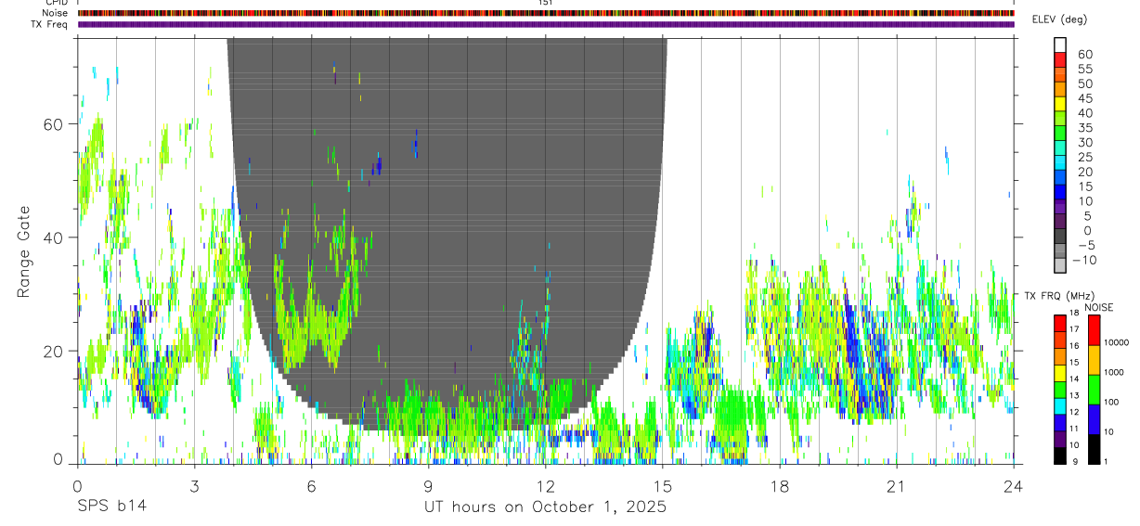Screen dimensions: 1140x526
Task: Click the purple TX Freq strip along the top
Action: (x=546, y=24)
